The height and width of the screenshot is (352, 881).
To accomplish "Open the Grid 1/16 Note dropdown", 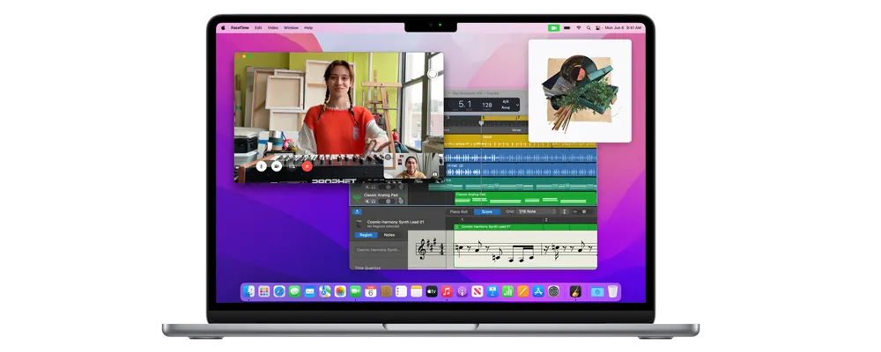I will coord(536,211).
